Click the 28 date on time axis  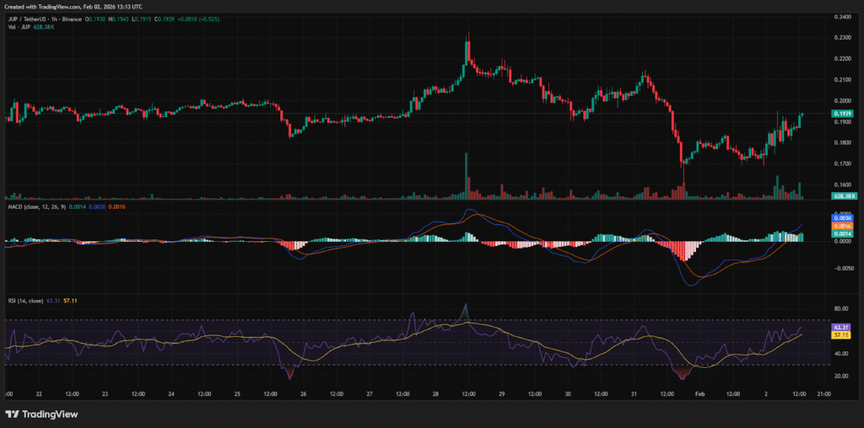(435, 393)
